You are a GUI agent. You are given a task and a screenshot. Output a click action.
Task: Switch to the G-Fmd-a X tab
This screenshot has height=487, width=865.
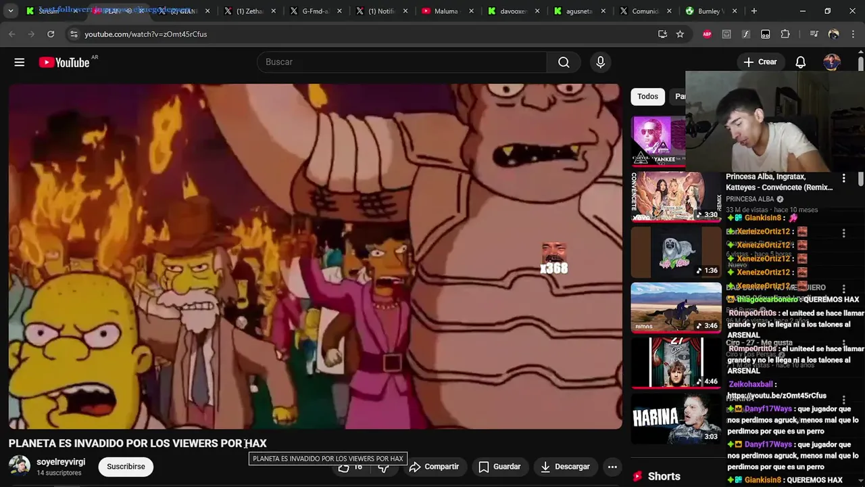(316, 11)
